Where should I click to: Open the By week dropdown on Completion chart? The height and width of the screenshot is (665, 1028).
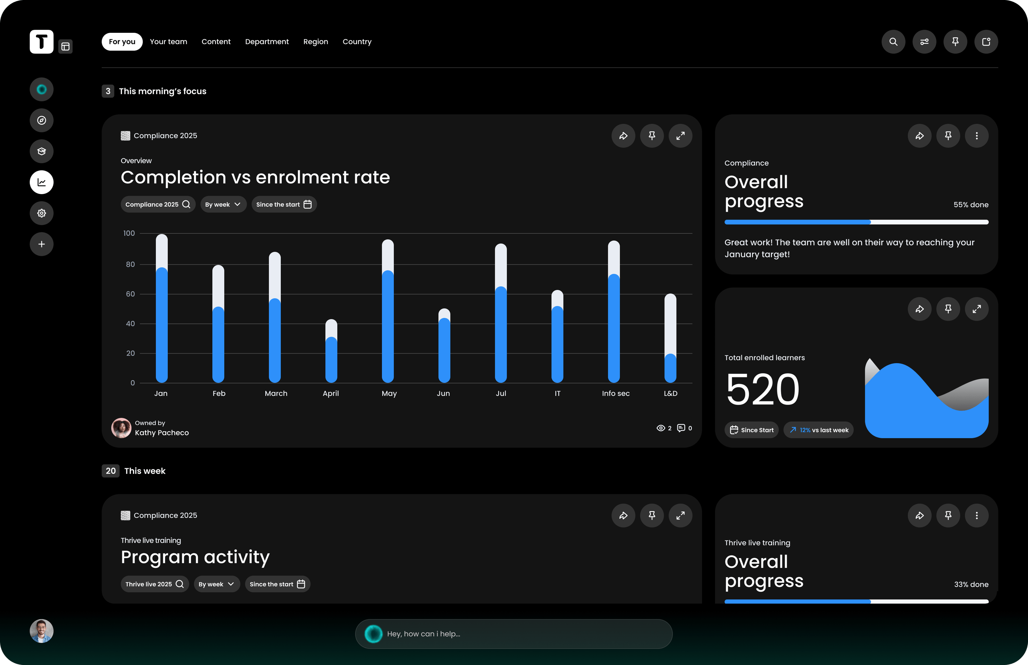[x=223, y=204]
